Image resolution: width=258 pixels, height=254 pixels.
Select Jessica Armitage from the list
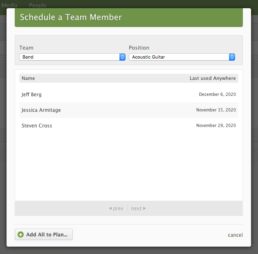click(x=41, y=110)
